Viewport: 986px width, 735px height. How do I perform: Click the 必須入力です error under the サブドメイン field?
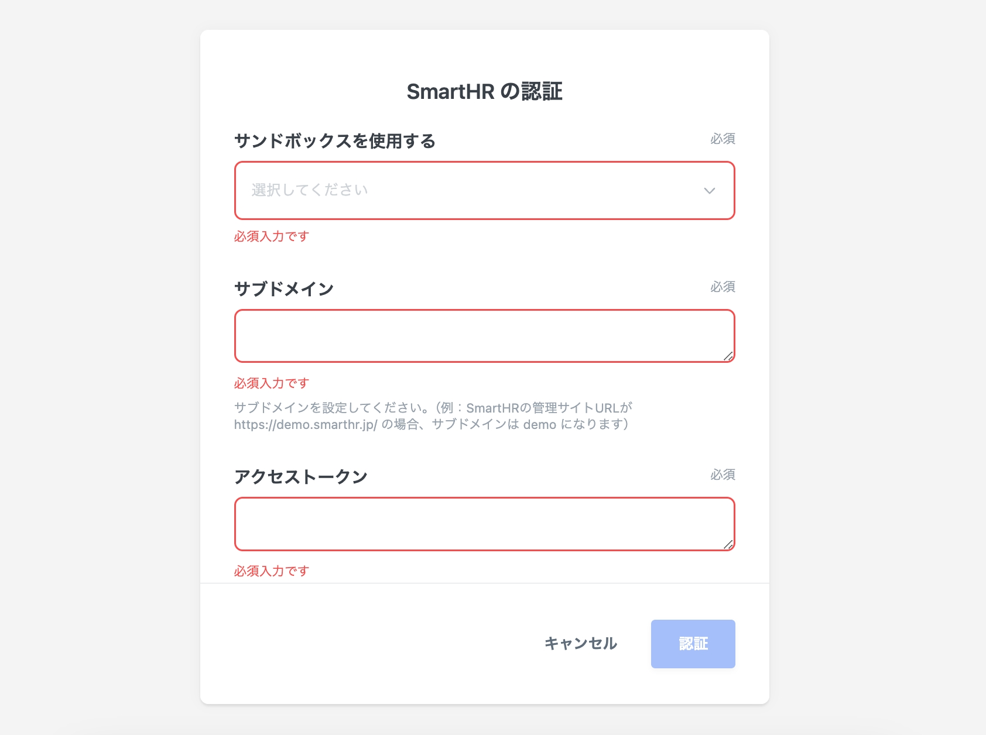pyautogui.click(x=272, y=383)
